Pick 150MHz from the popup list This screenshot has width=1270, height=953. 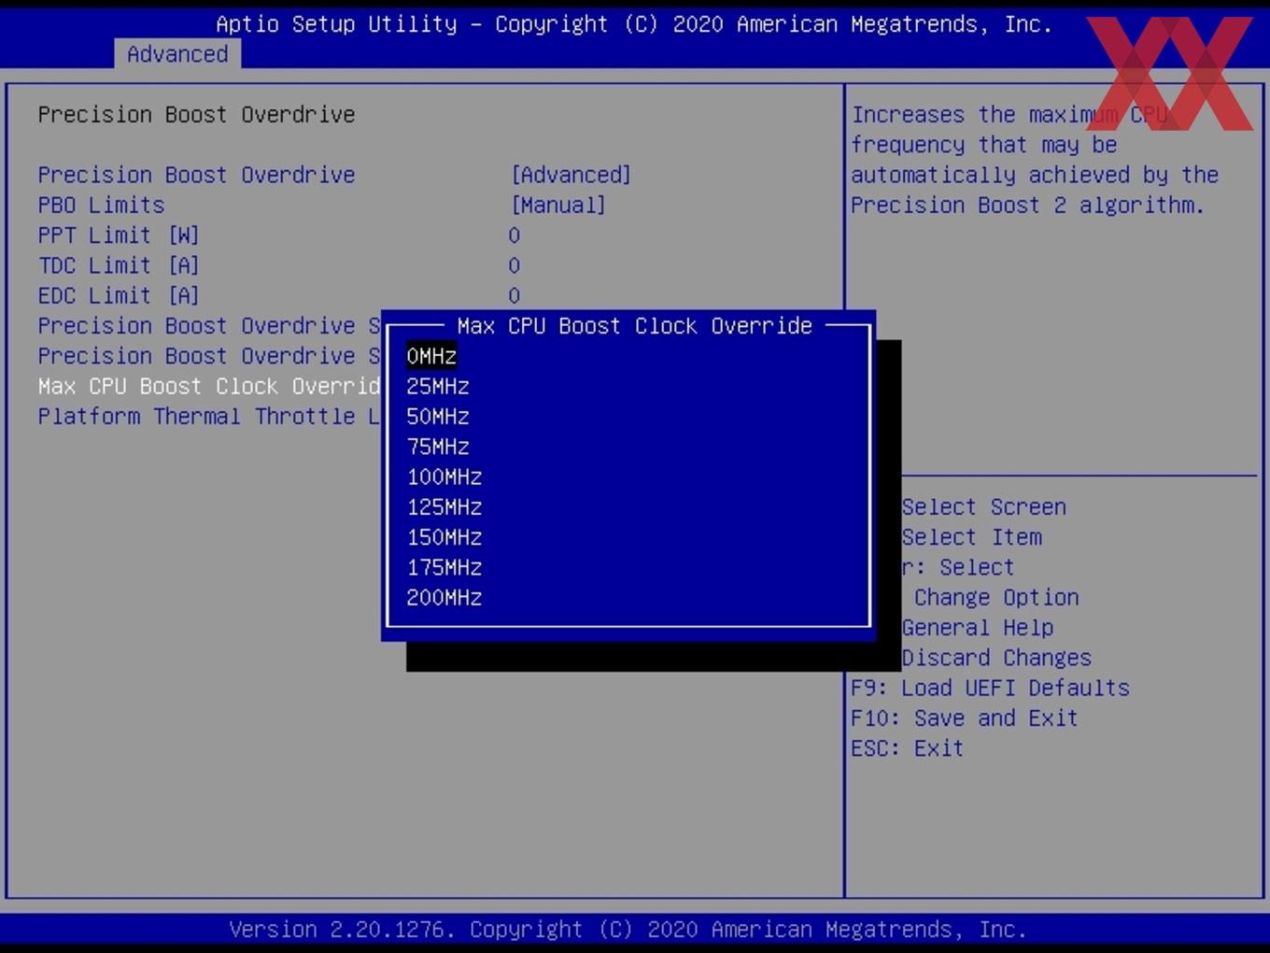(x=444, y=537)
